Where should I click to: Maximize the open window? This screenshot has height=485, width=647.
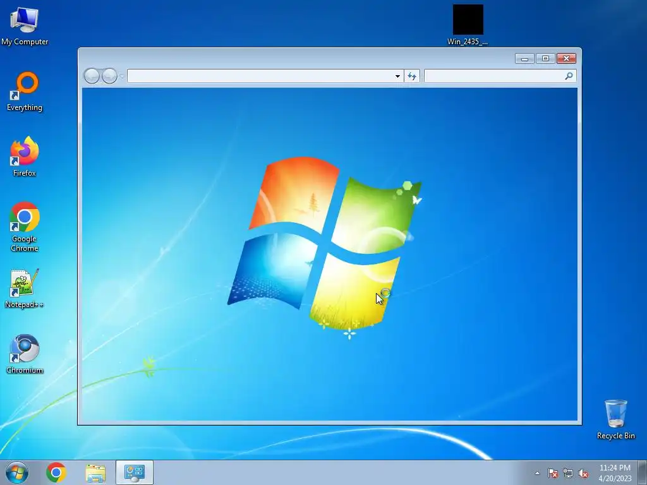545,59
